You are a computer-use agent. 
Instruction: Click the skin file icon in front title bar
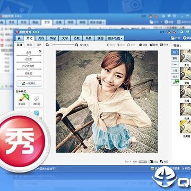coord(182,32)
